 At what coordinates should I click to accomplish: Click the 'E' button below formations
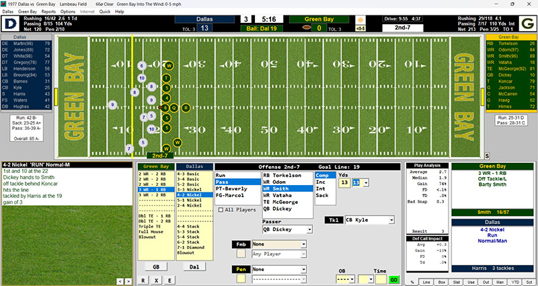point(169,280)
